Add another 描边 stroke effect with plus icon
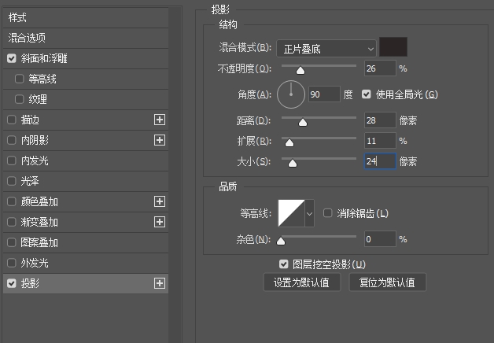494x343 pixels. point(160,120)
